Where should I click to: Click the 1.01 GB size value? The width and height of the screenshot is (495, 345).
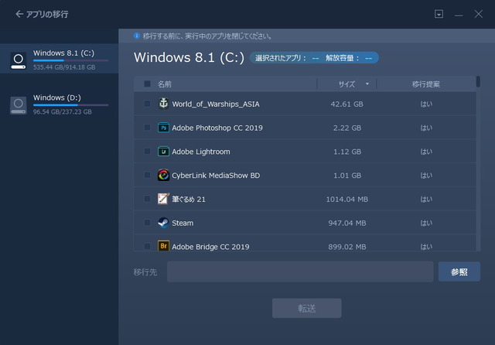(347, 176)
